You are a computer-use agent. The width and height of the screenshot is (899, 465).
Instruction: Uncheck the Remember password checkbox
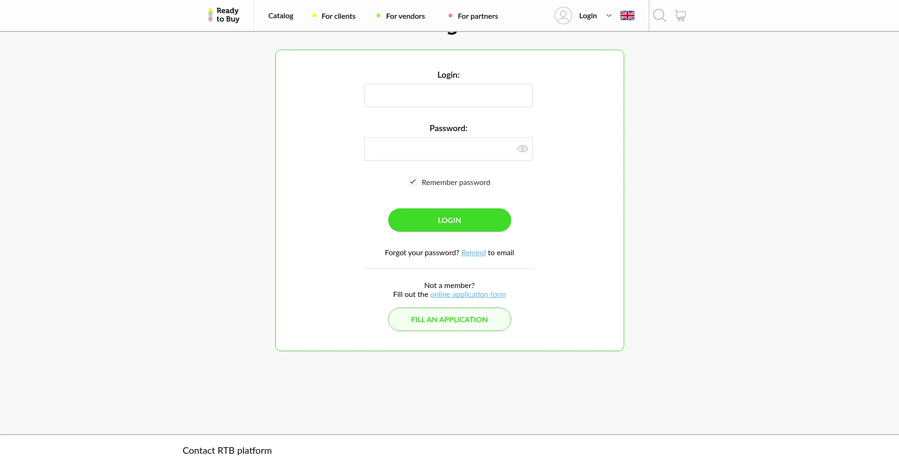click(x=413, y=182)
